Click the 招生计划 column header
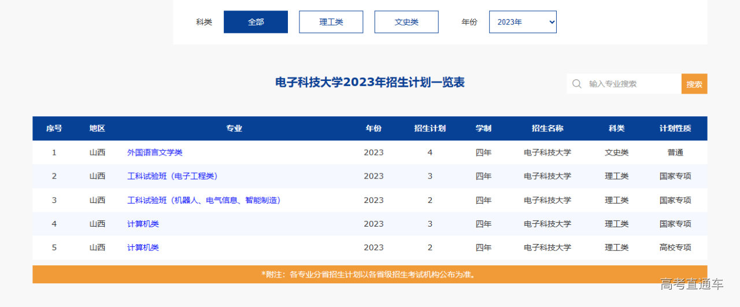 (430, 128)
